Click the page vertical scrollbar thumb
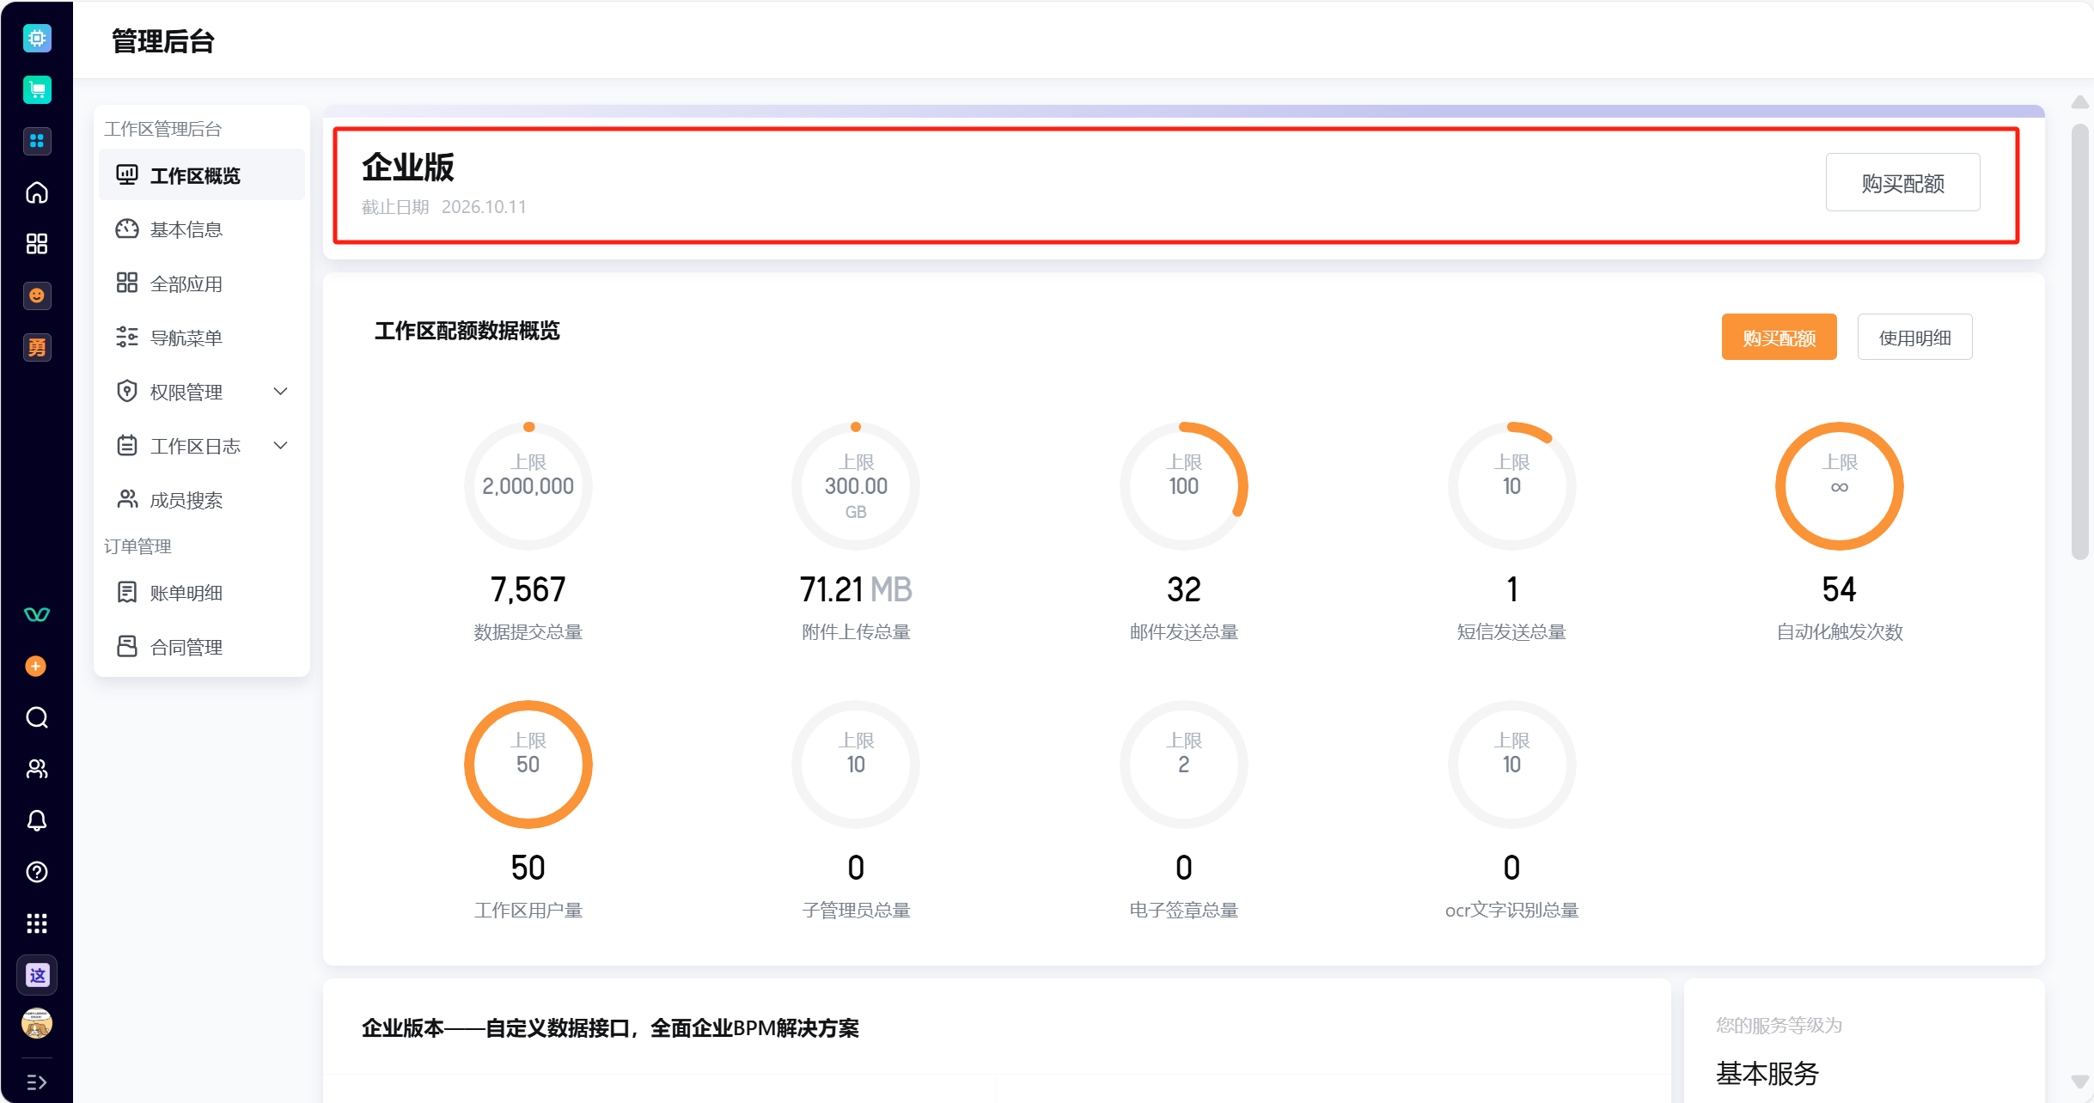This screenshot has height=1103, width=2094. pos(2079,342)
